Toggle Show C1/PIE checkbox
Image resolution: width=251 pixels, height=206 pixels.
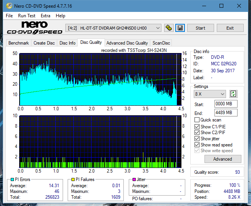(x=197, y=126)
